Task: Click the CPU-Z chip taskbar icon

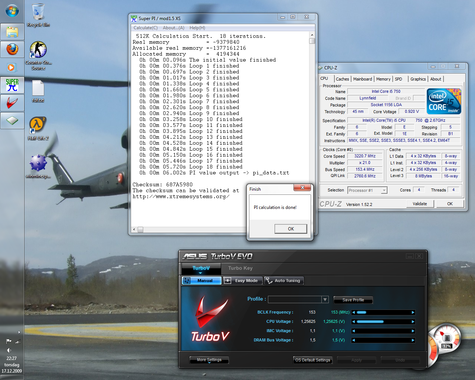Action: (12, 121)
